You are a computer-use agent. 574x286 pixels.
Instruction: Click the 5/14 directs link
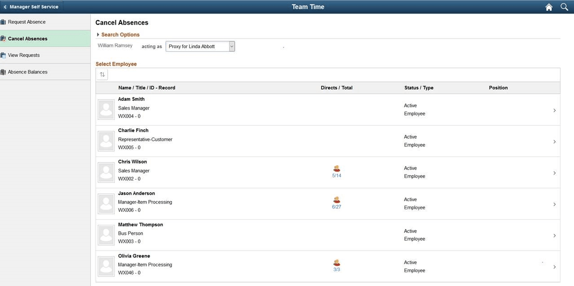(x=336, y=176)
